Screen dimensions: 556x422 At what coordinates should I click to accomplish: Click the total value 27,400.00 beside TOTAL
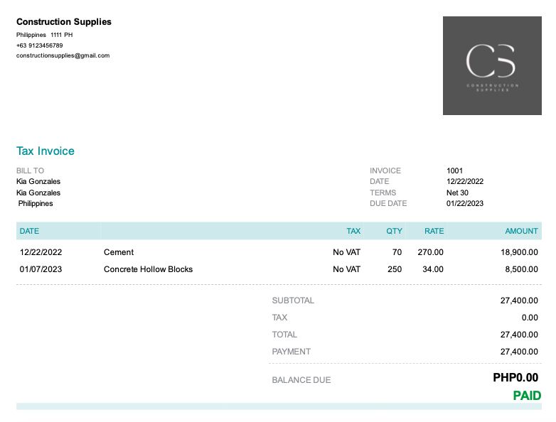(519, 335)
